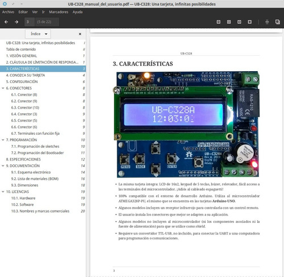This screenshot has height=277, width=284.
Task: Click the '3. CARACTERÍSTICAS' page heading
Action: pyautogui.click(x=143, y=64)
